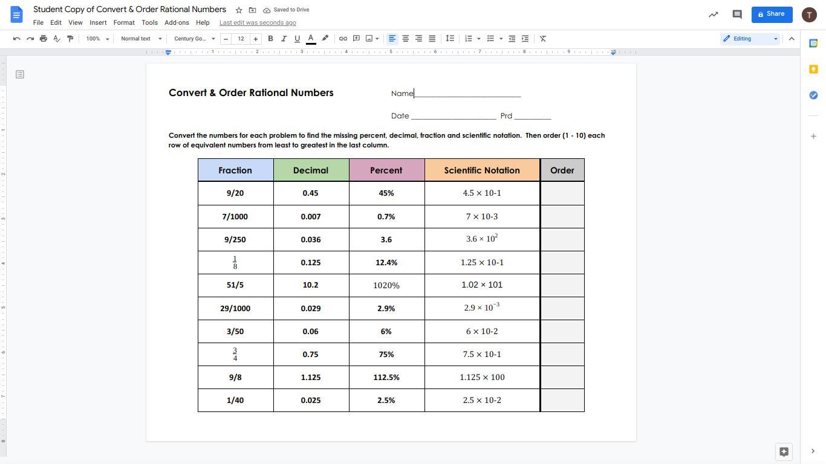Open the Explore tool
826x464 pixels.
pyautogui.click(x=784, y=451)
